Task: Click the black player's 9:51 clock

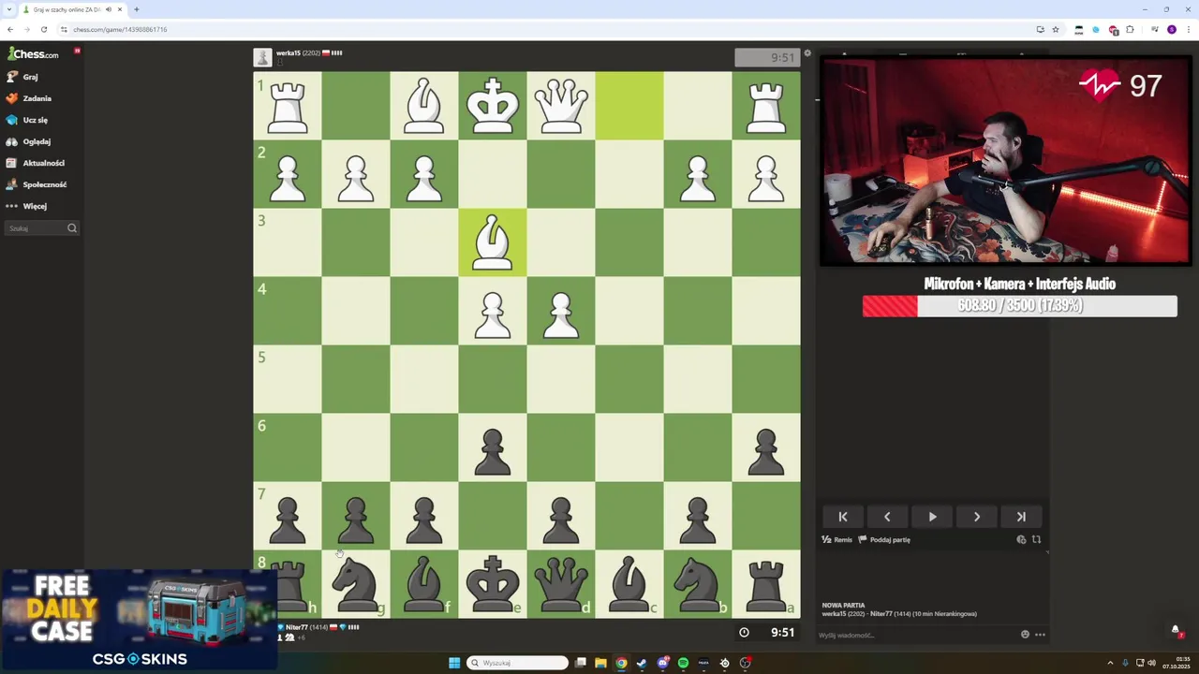Action: pyautogui.click(x=767, y=632)
